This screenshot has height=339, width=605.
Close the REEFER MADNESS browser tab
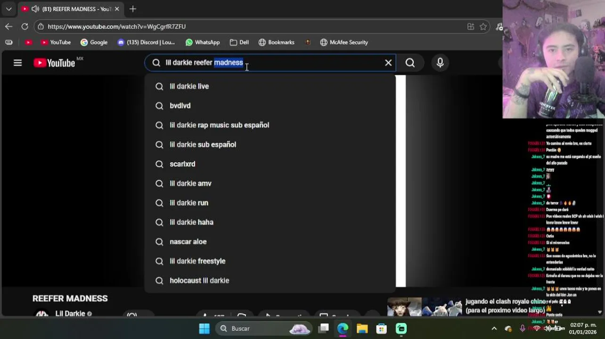[117, 9]
